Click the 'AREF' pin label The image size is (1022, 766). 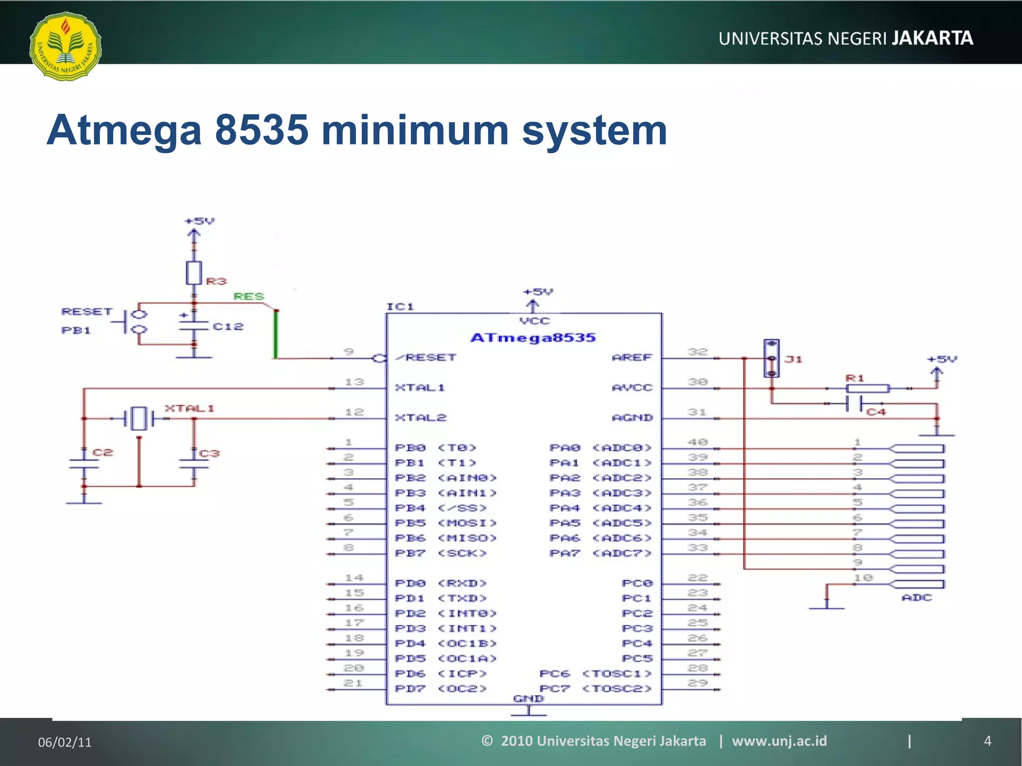point(632,358)
